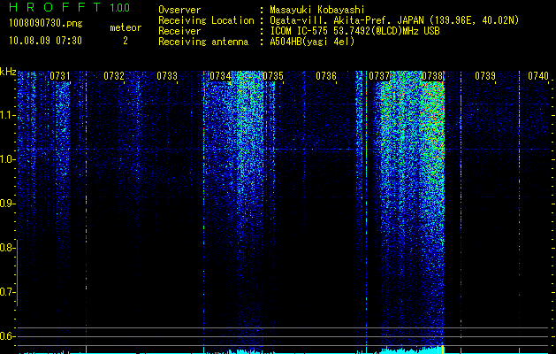The width and height of the screenshot is (556, 354).
Task: Click the HROFFT 1.00 title text
Action: 70,7
